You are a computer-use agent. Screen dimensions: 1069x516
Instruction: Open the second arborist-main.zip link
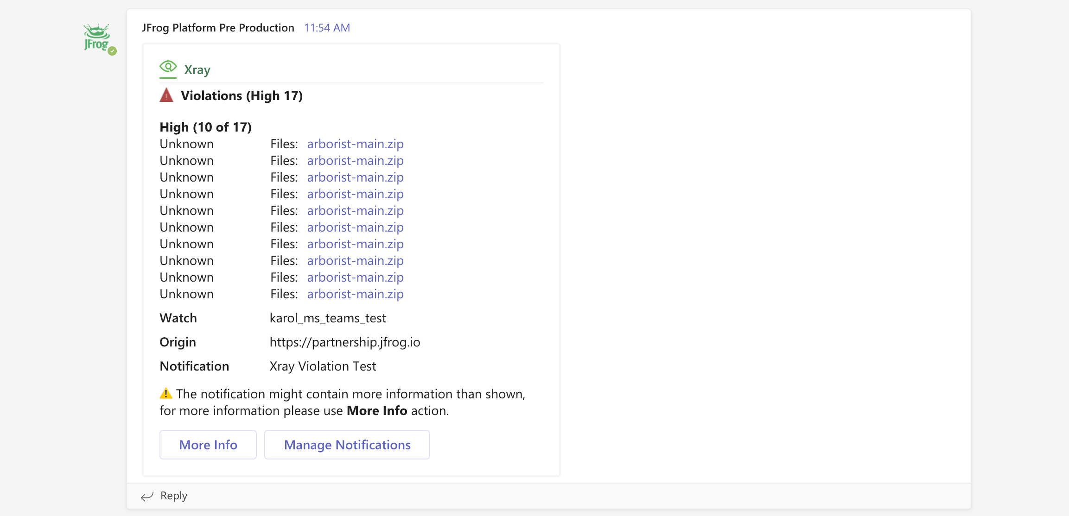[x=355, y=161]
